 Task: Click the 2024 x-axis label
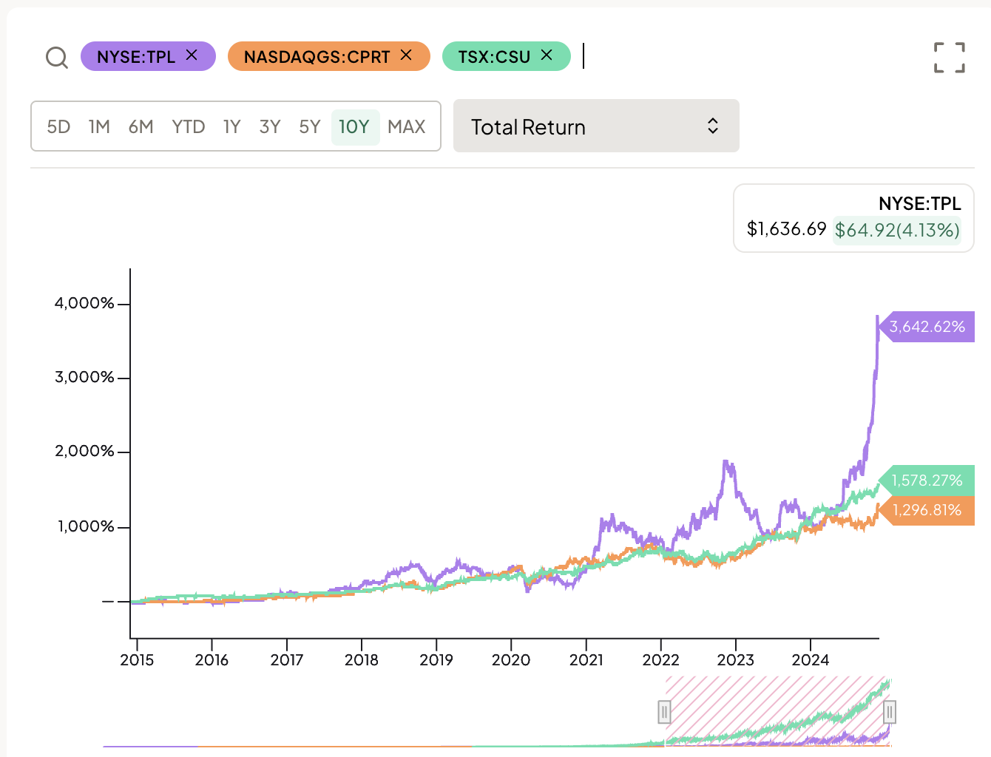tap(811, 660)
